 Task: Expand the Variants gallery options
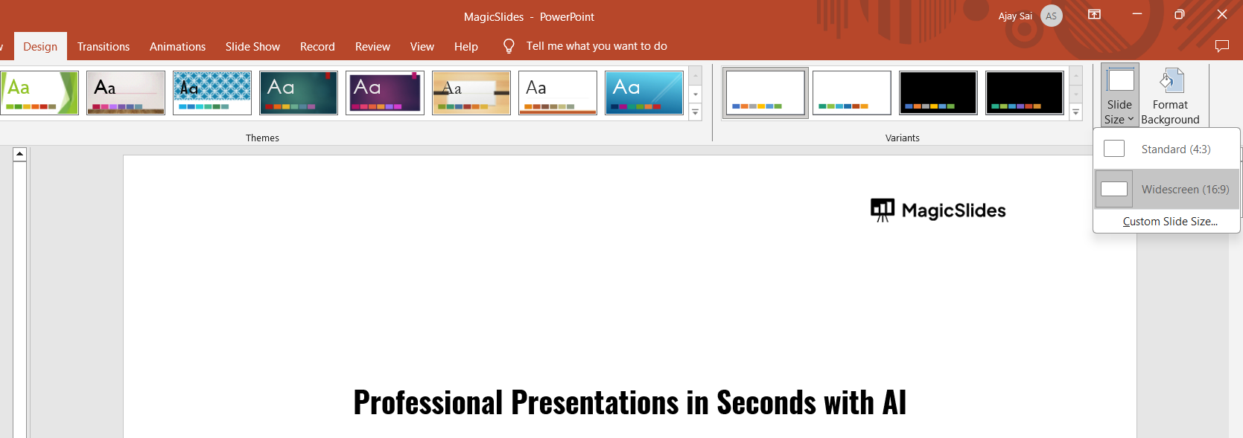click(x=1076, y=112)
